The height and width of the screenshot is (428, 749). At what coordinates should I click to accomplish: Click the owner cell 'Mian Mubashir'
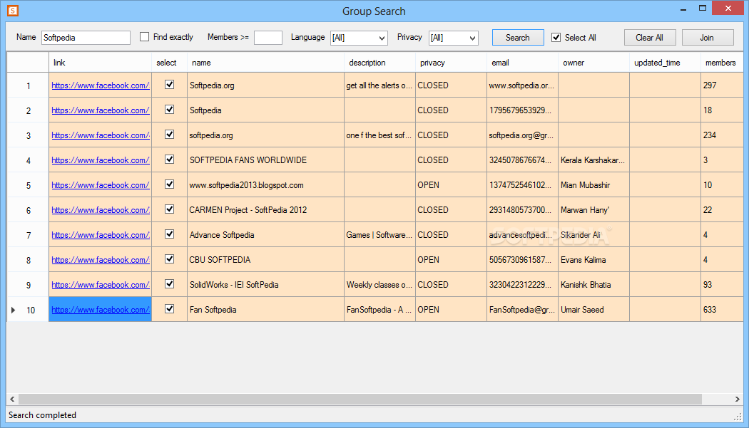tap(593, 185)
